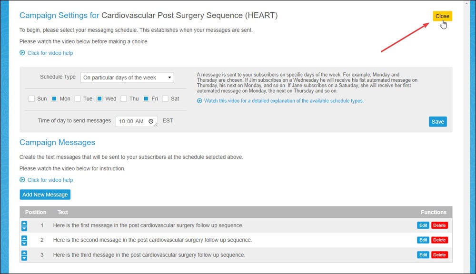The image size is (476, 274).
Task: Click play icon beside top video help
Action: click(22, 53)
